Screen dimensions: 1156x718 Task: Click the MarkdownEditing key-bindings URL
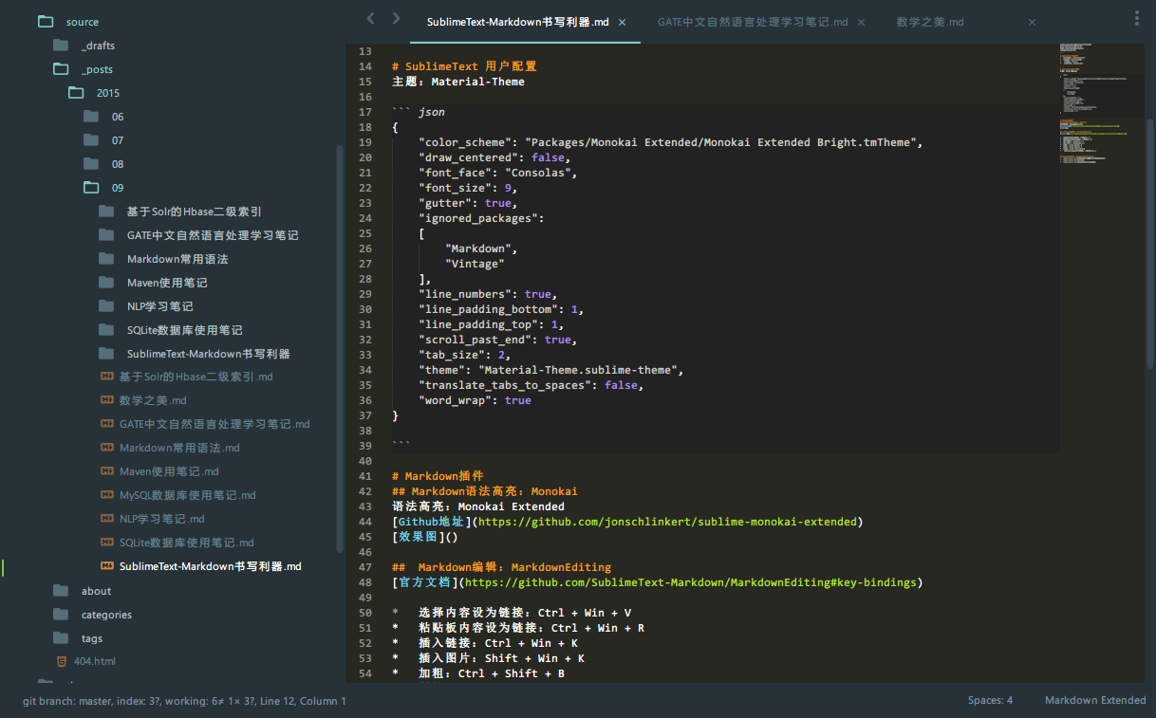690,582
